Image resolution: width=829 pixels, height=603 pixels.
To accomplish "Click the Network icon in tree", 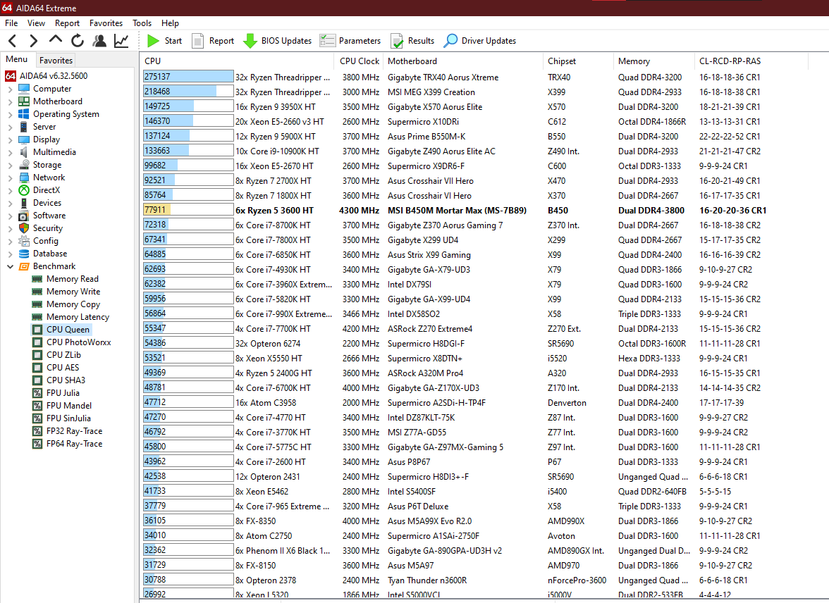I will [24, 178].
